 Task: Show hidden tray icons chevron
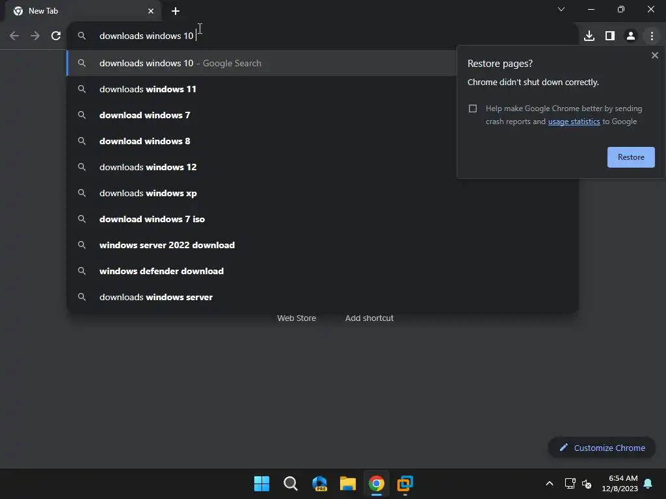[x=549, y=483]
